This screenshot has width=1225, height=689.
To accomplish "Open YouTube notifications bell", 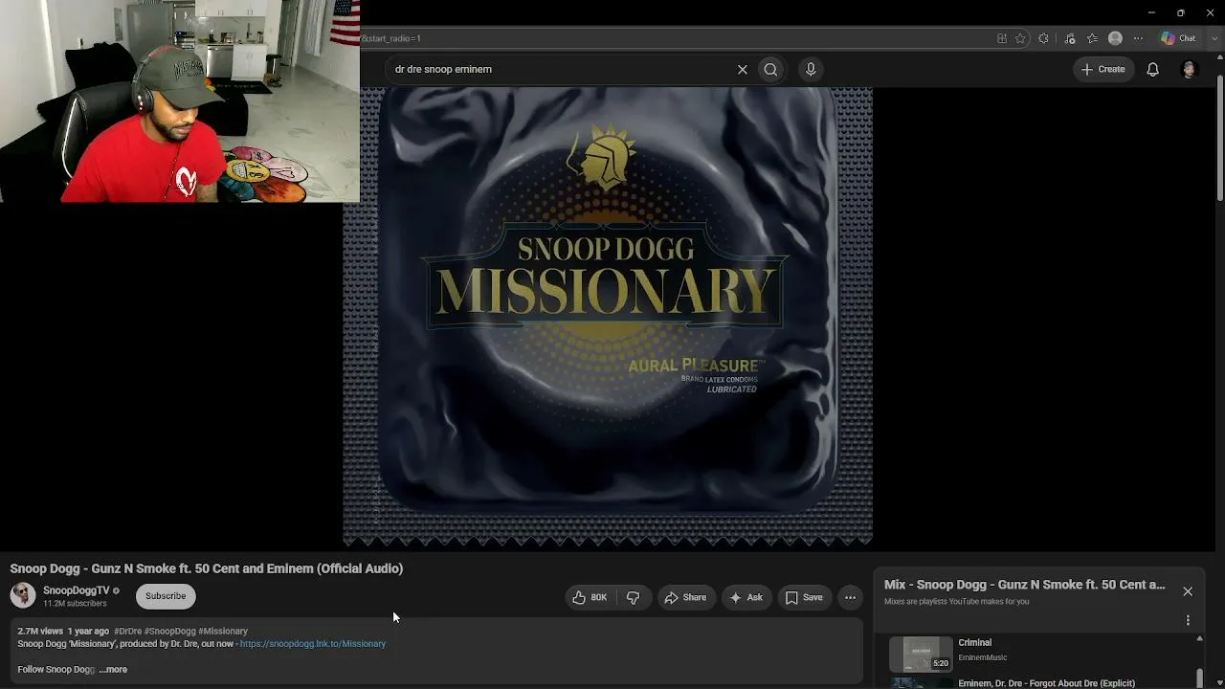I will 1153,69.
